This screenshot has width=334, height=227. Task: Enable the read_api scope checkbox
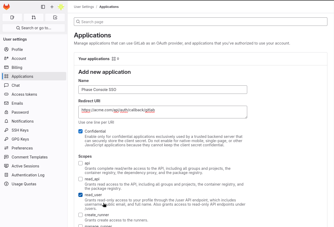80,179
